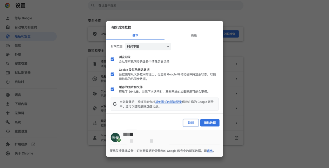Screen dimensions: 329x168
Task: Open the 时间范围 dropdown showing 时间不限
Action: tap(148, 47)
